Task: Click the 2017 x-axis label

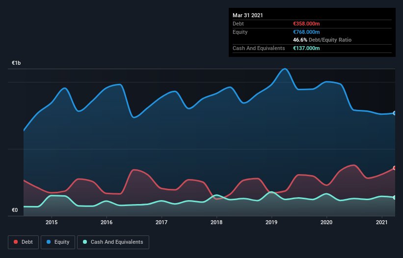Action: (x=161, y=222)
